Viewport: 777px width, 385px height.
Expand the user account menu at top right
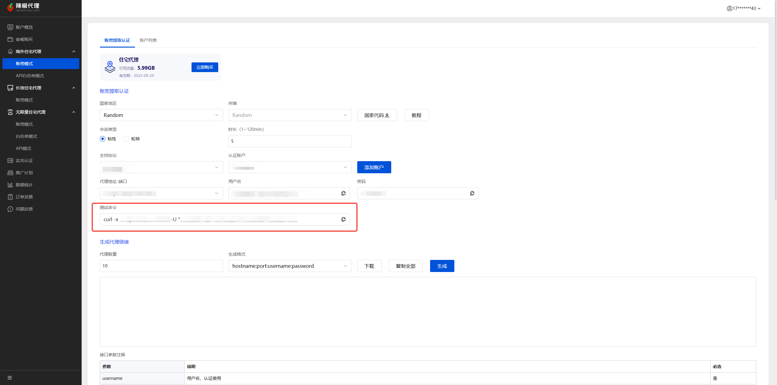(743, 8)
